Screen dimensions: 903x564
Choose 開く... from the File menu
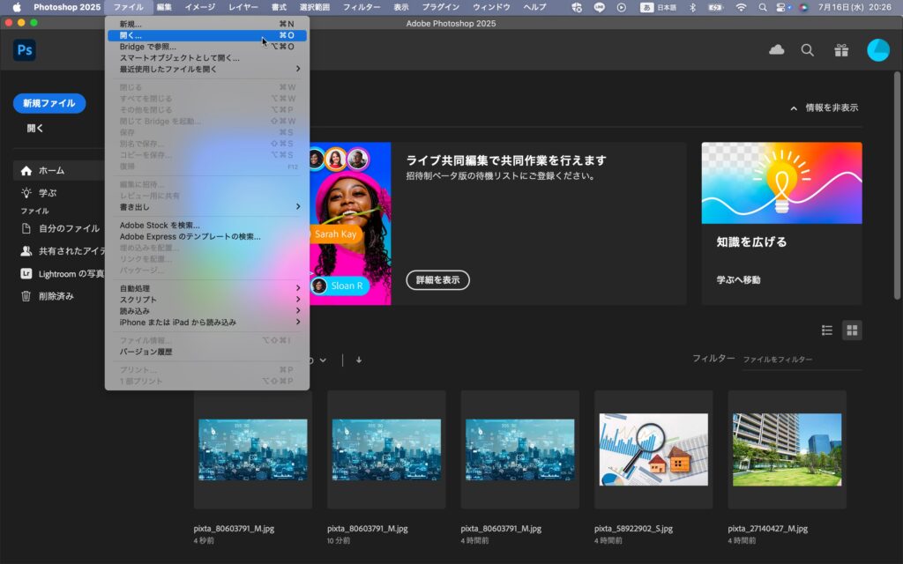[x=207, y=35]
